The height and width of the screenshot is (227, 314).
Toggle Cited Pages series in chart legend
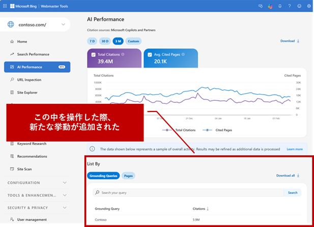(x=217, y=130)
